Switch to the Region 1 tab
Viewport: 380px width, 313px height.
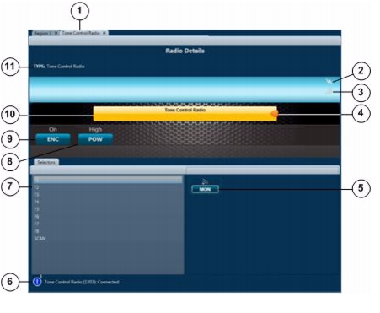43,33
